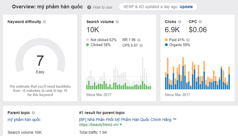Click the Easy difficulty label
Screen dimensions: 238x136
[40, 72]
